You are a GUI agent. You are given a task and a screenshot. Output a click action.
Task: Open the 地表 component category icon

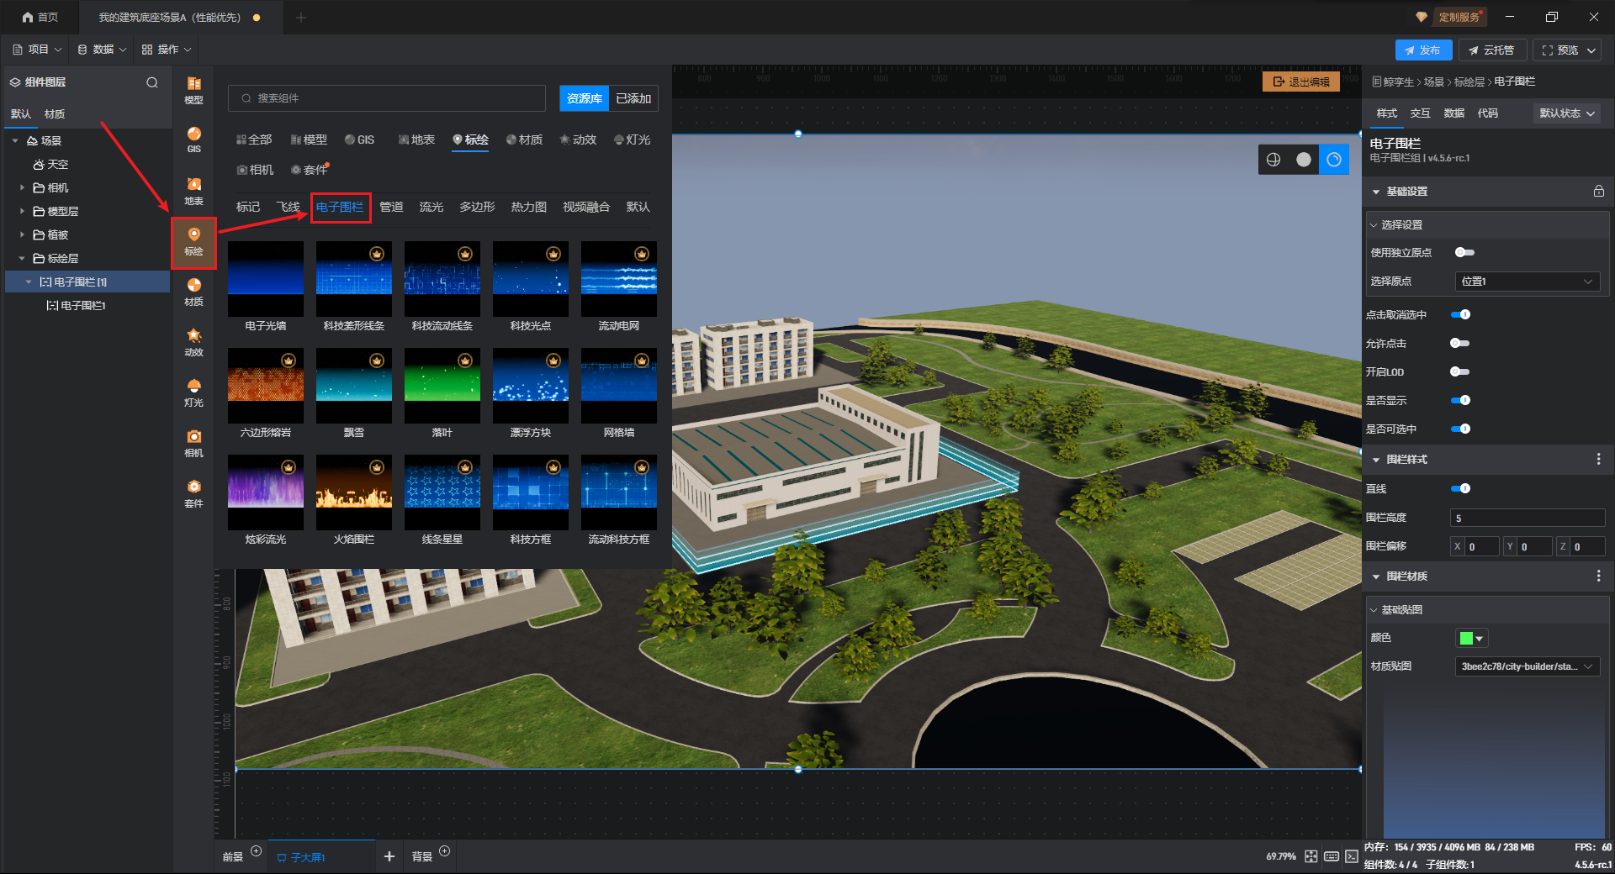coord(193,191)
